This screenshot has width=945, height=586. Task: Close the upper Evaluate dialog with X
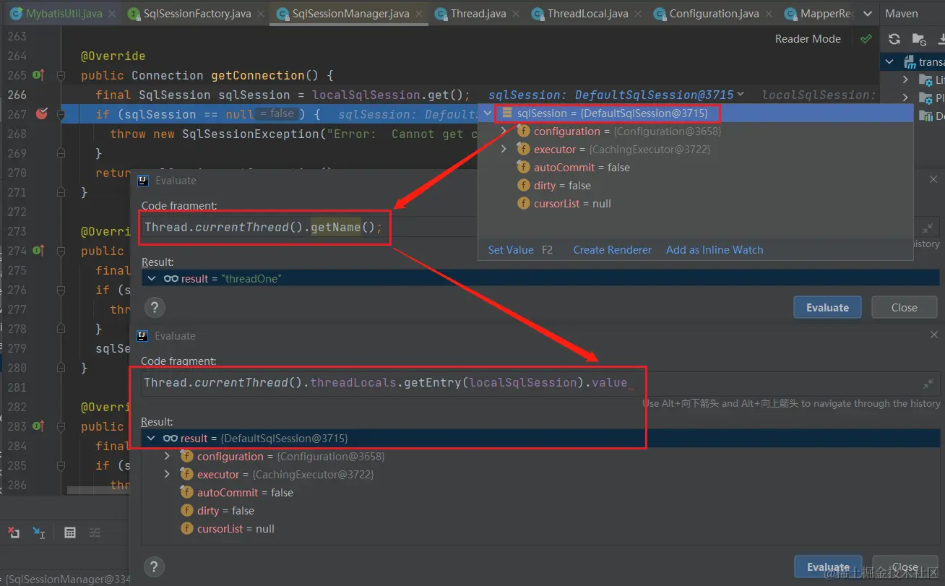pyautogui.click(x=933, y=180)
